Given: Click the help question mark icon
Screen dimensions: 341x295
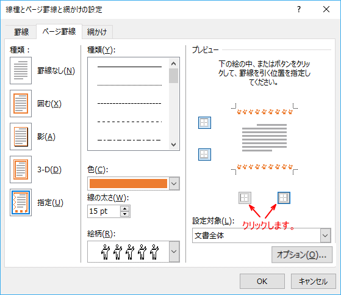Looking at the screenshot, I should pyautogui.click(x=299, y=9).
